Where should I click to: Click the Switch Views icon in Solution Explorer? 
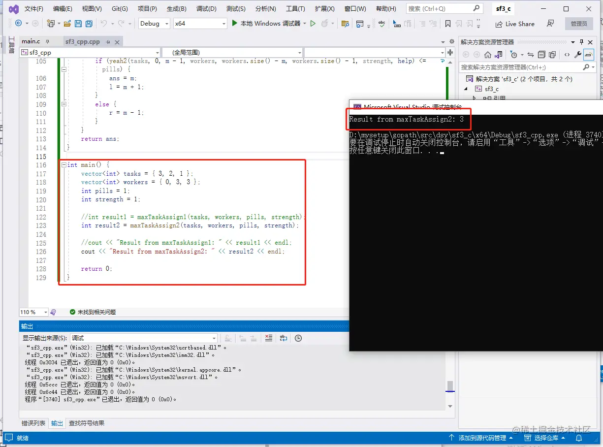(499, 55)
